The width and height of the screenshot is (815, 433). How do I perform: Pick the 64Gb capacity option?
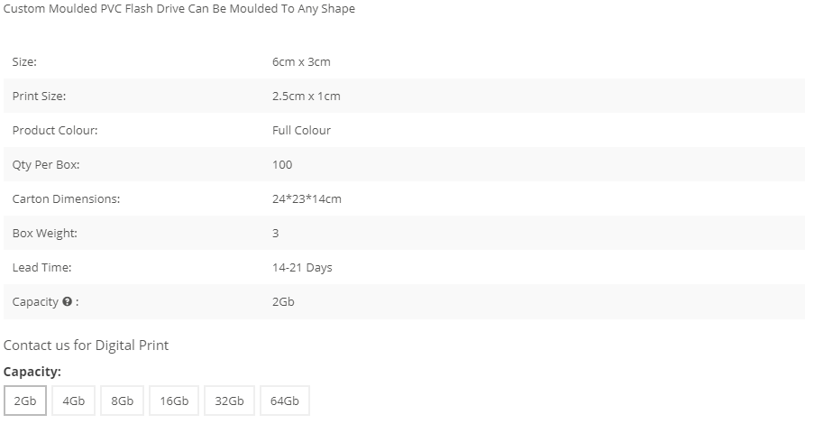285,401
